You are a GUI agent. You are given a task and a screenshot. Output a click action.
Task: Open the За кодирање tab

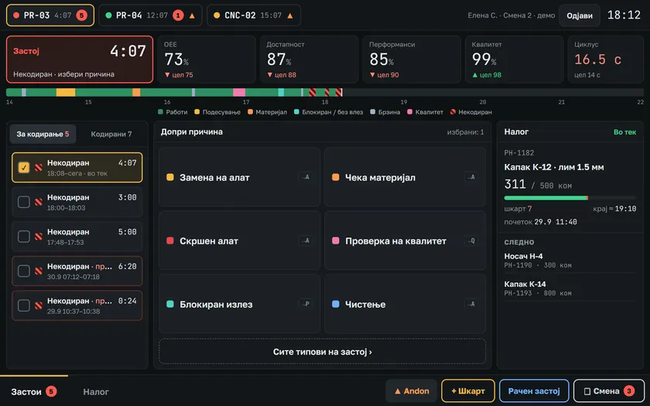click(43, 135)
